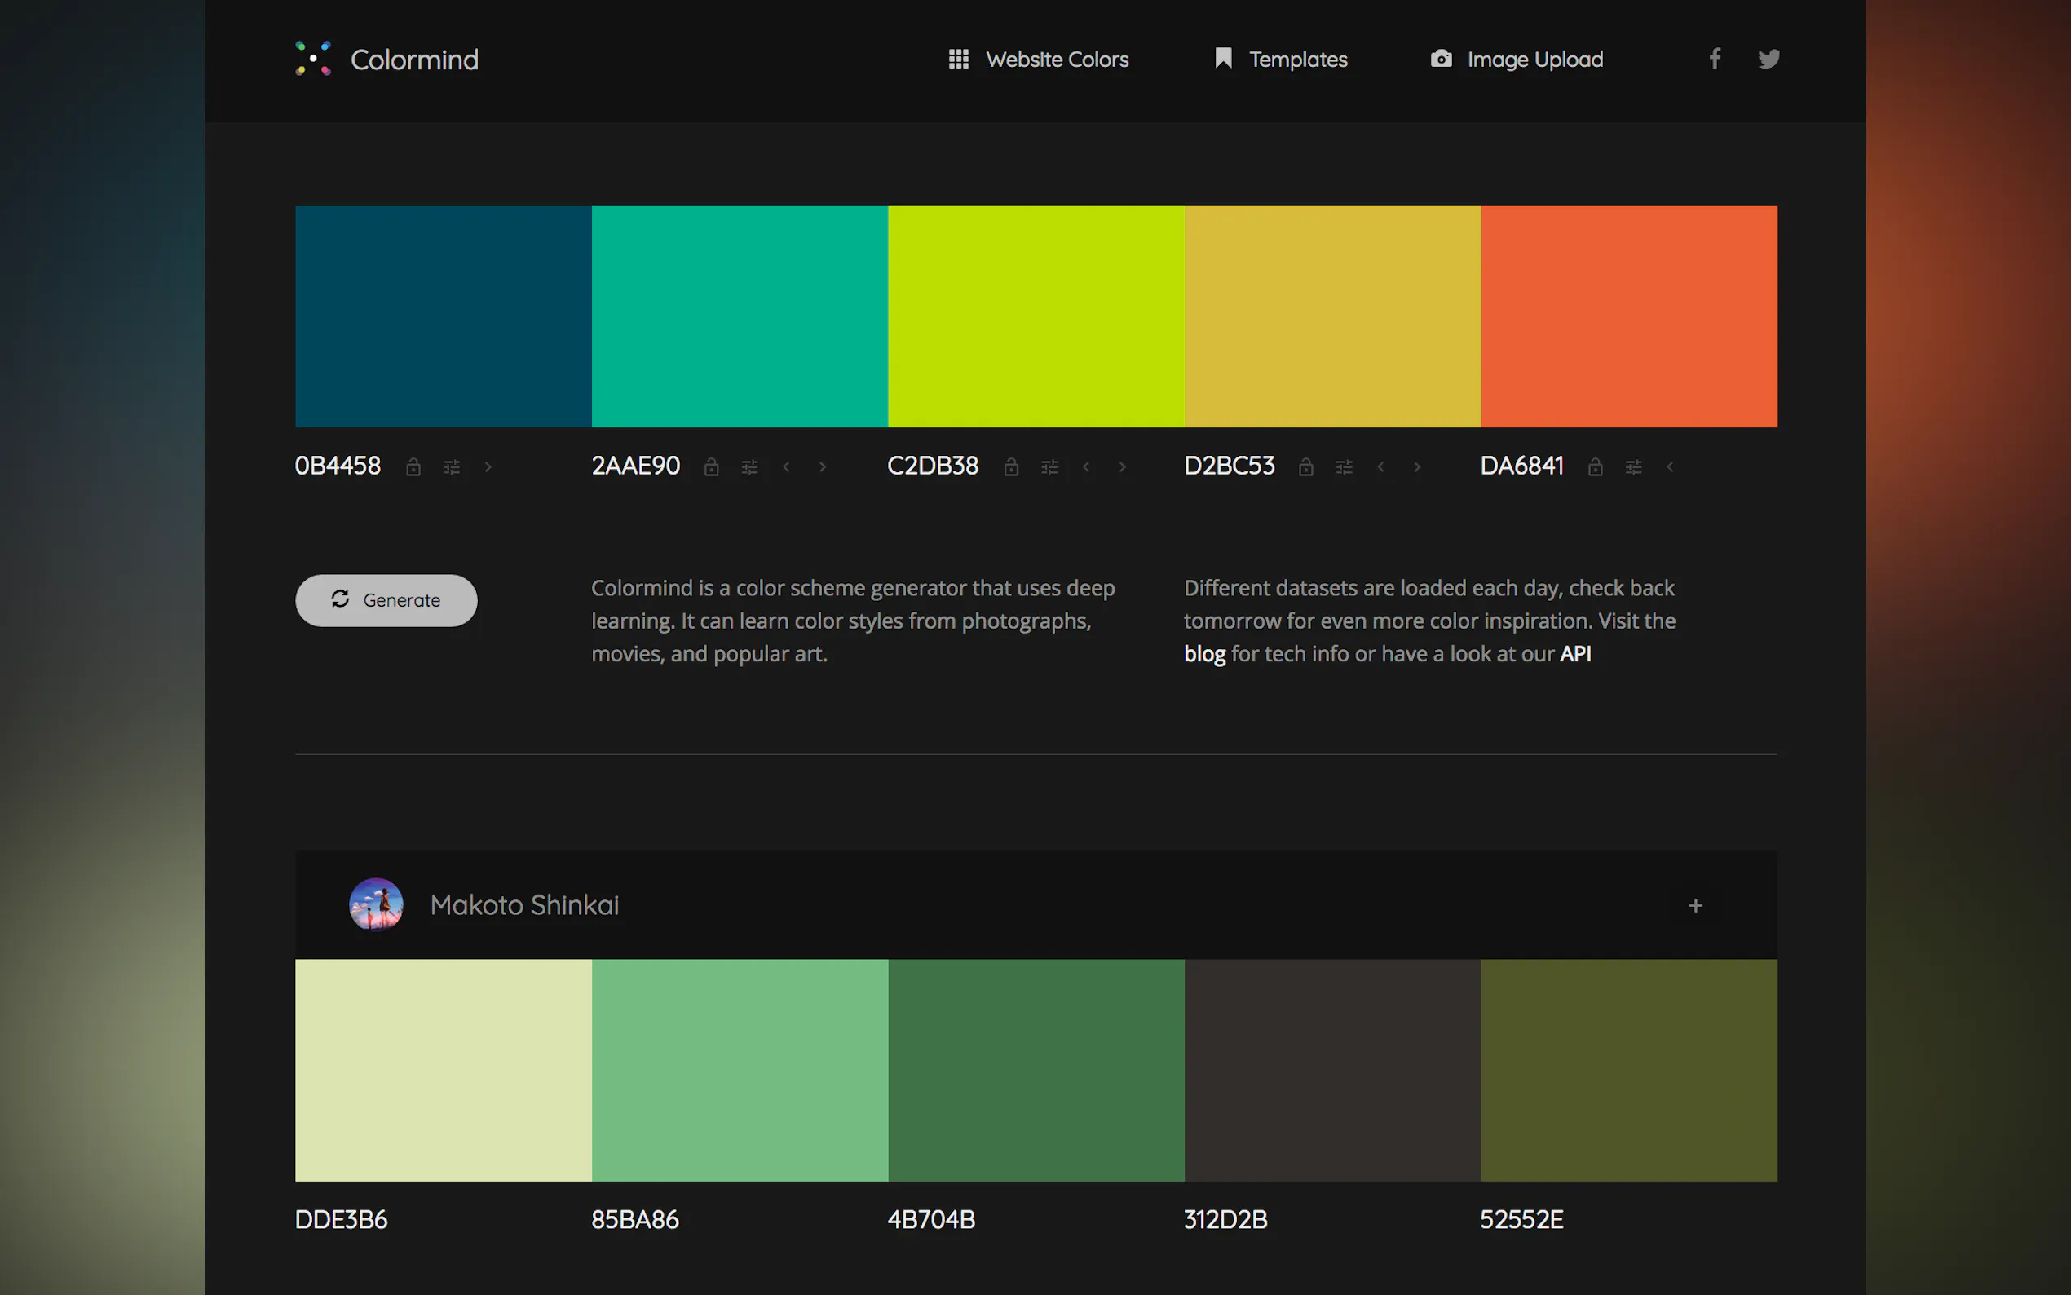Click the Image Upload camera icon

click(x=1442, y=58)
